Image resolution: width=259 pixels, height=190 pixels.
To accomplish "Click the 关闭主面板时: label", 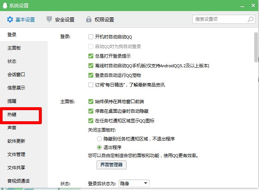I will point(102,130).
